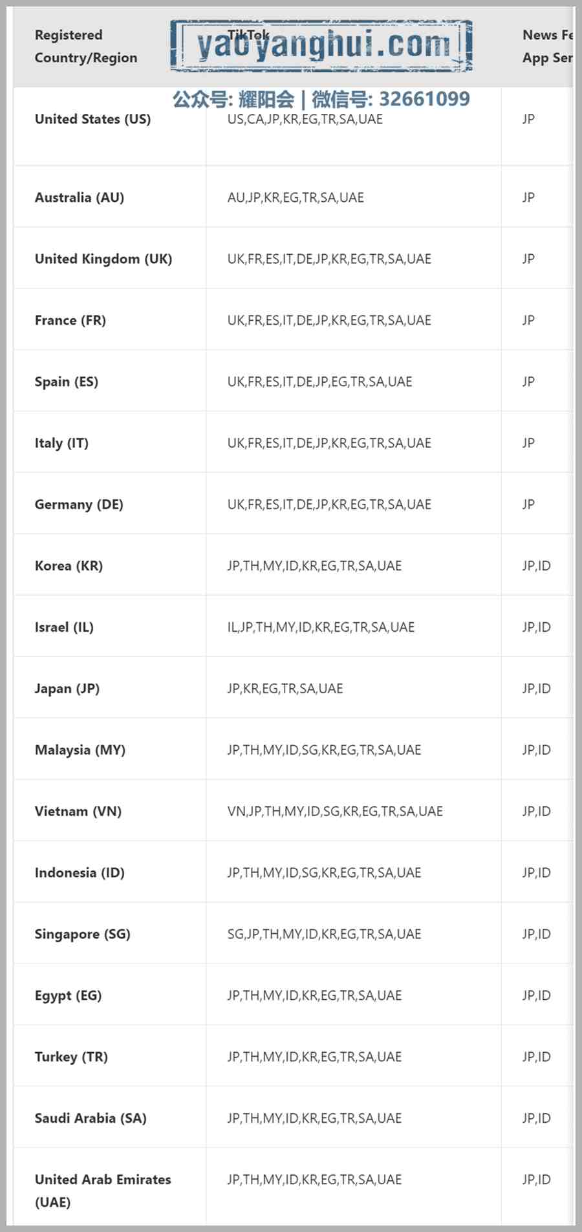Click the Registered Country/Region column header

tap(86, 47)
